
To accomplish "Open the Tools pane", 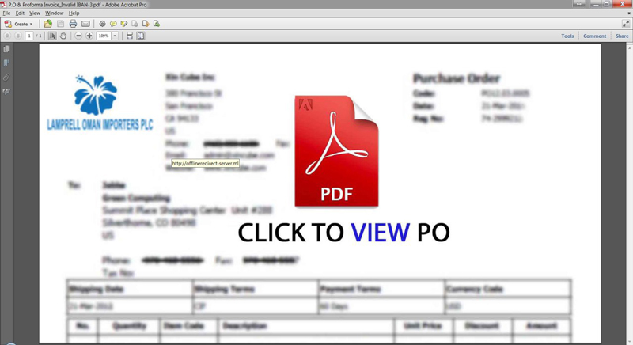I will (567, 36).
